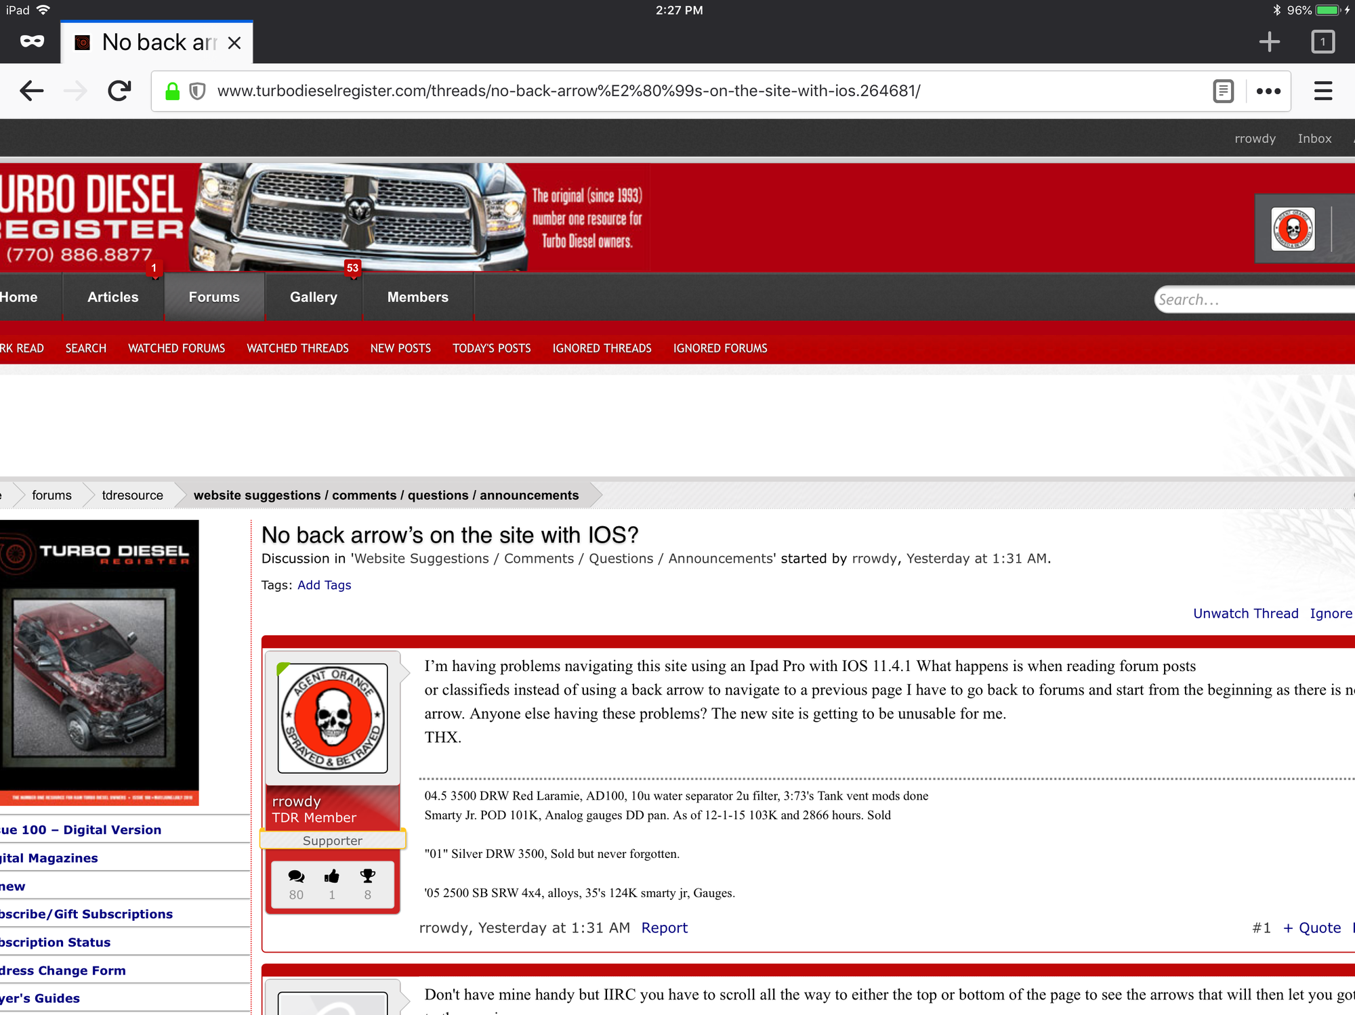1355x1015 pixels.
Task: Click the rrowdy username under avatar
Action: point(296,801)
